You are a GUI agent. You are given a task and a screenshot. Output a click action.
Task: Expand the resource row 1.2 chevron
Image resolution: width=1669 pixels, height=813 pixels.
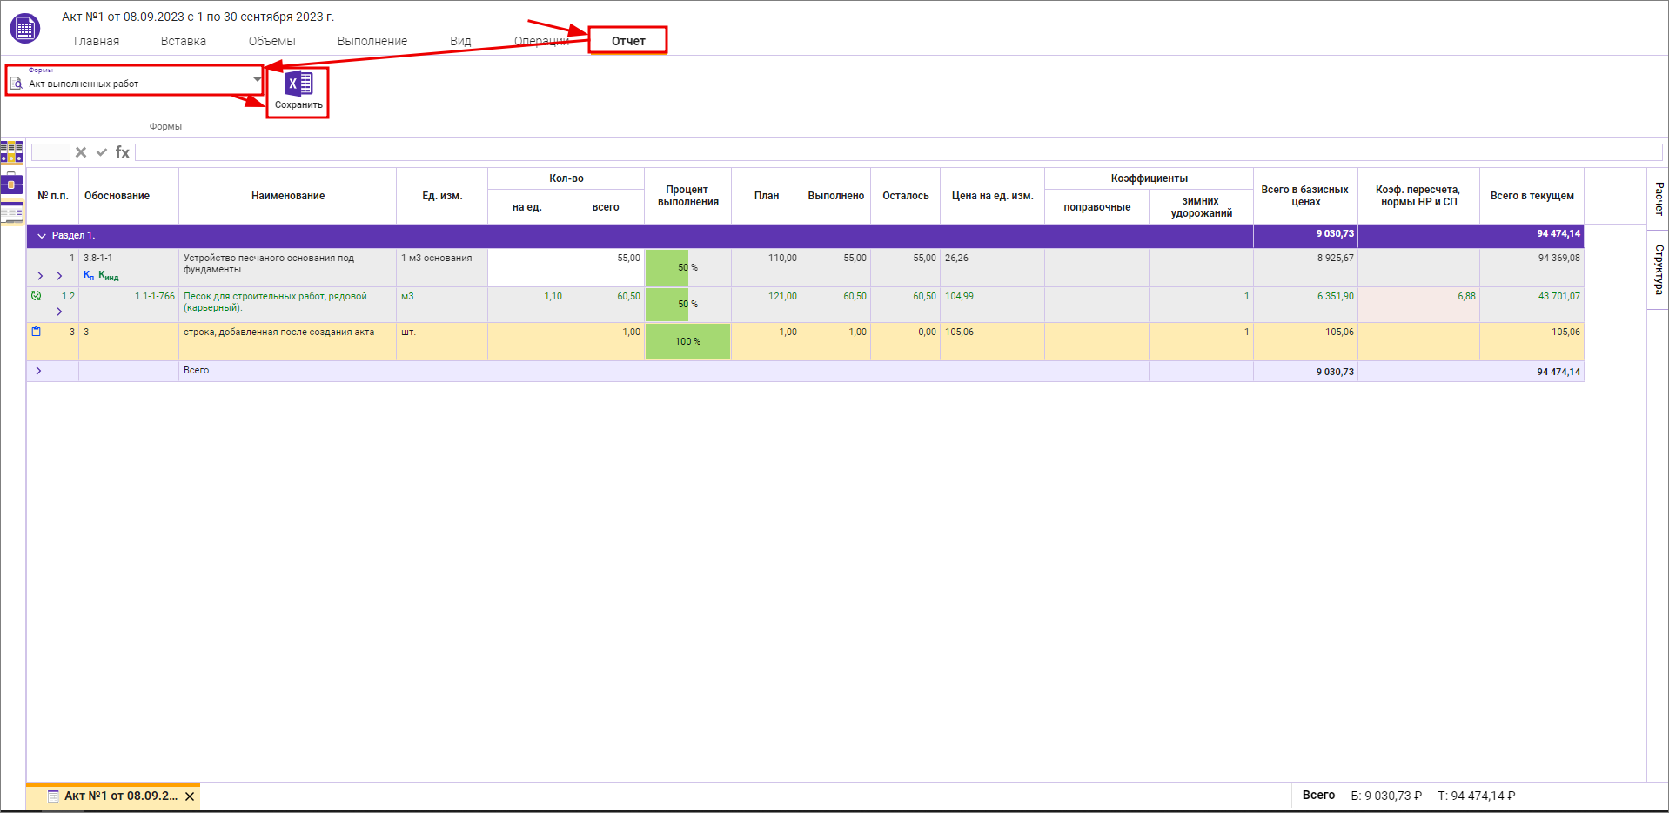point(59,312)
